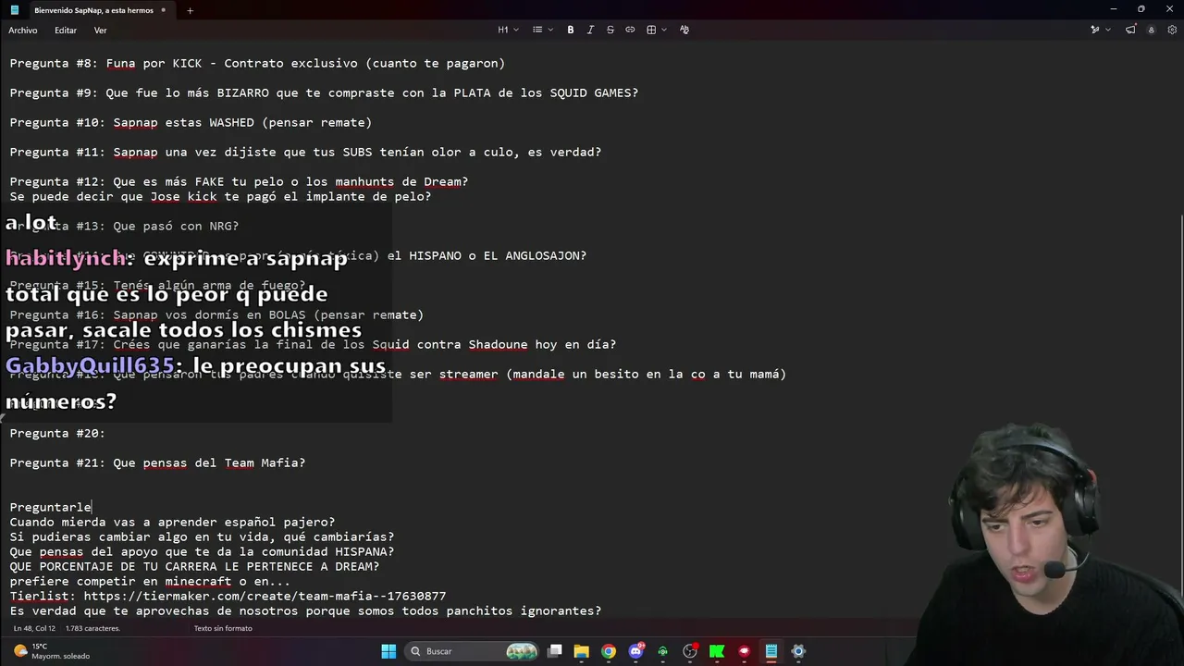Switch to Notepad on the taskbar

(771, 651)
